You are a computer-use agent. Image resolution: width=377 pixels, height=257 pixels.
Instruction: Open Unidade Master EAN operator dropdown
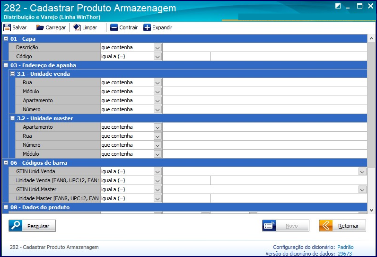coord(158,198)
